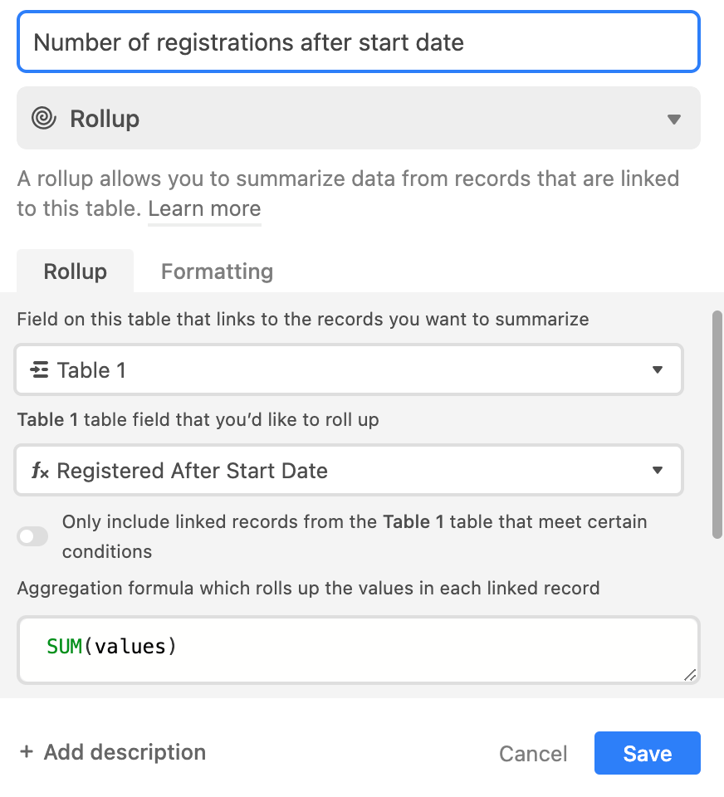724x797 pixels.
Task: Click the plus icon beside Add description
Action: (x=27, y=752)
